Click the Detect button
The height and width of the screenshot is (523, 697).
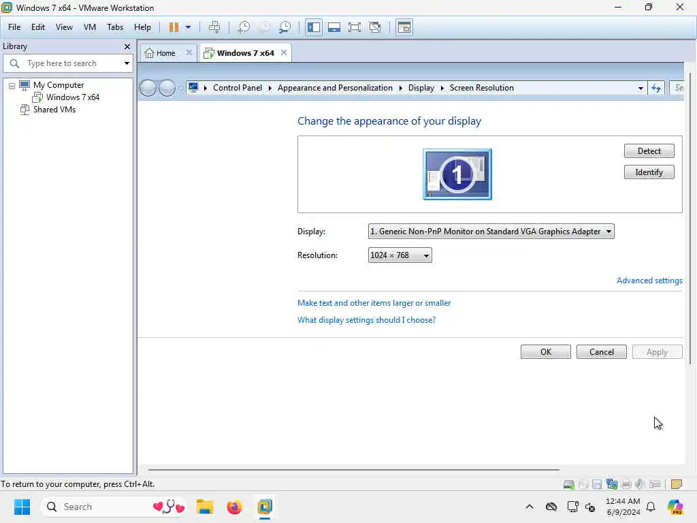pos(649,150)
